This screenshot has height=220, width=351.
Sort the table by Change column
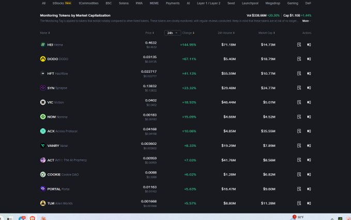click(188, 33)
